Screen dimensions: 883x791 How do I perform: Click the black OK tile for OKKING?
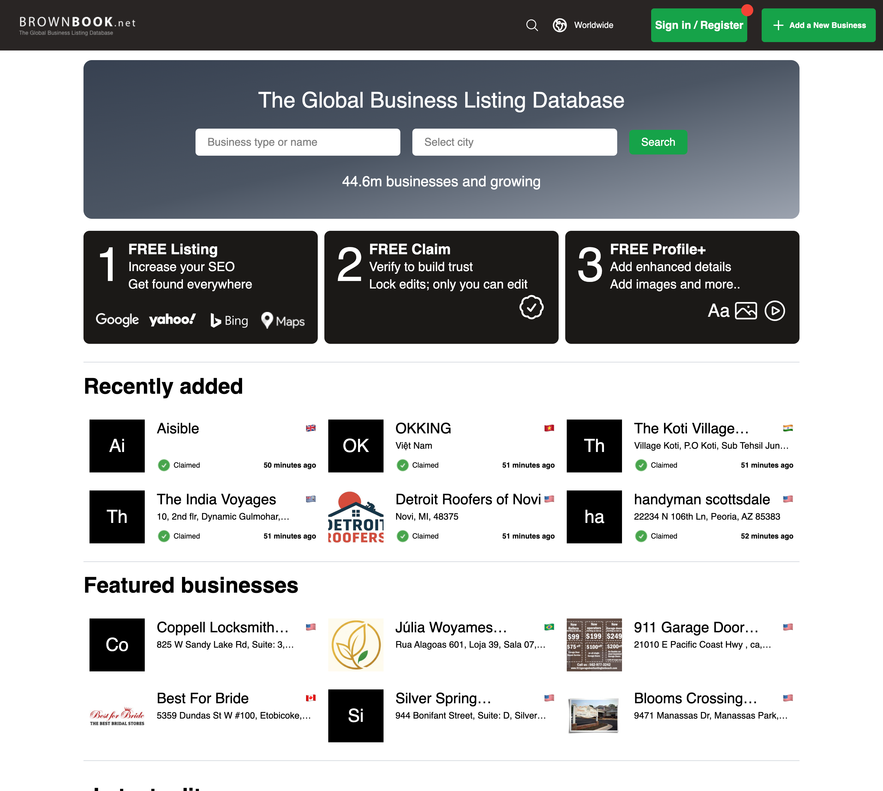pos(356,446)
